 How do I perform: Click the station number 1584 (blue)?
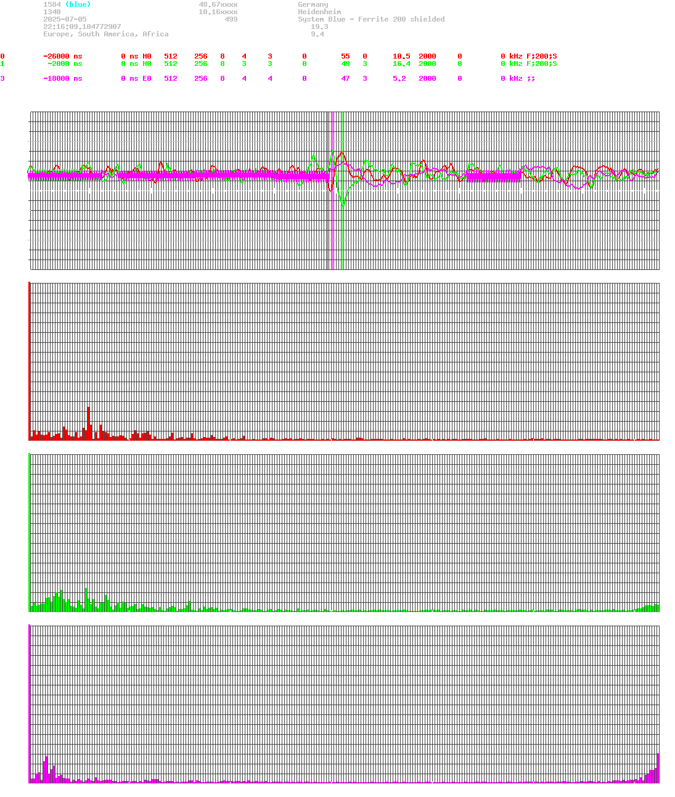click(x=67, y=4)
